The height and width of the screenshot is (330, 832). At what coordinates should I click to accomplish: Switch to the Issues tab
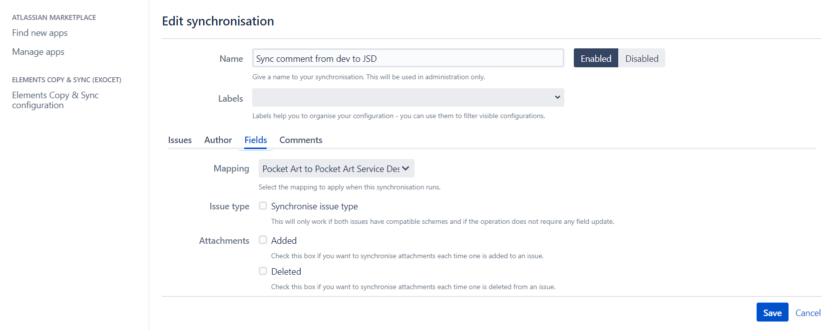(179, 140)
